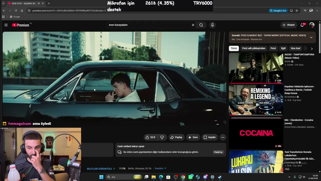Open the Soru ask button
Image resolution: width=321 pixels, height=181 pixels.
coord(193,137)
